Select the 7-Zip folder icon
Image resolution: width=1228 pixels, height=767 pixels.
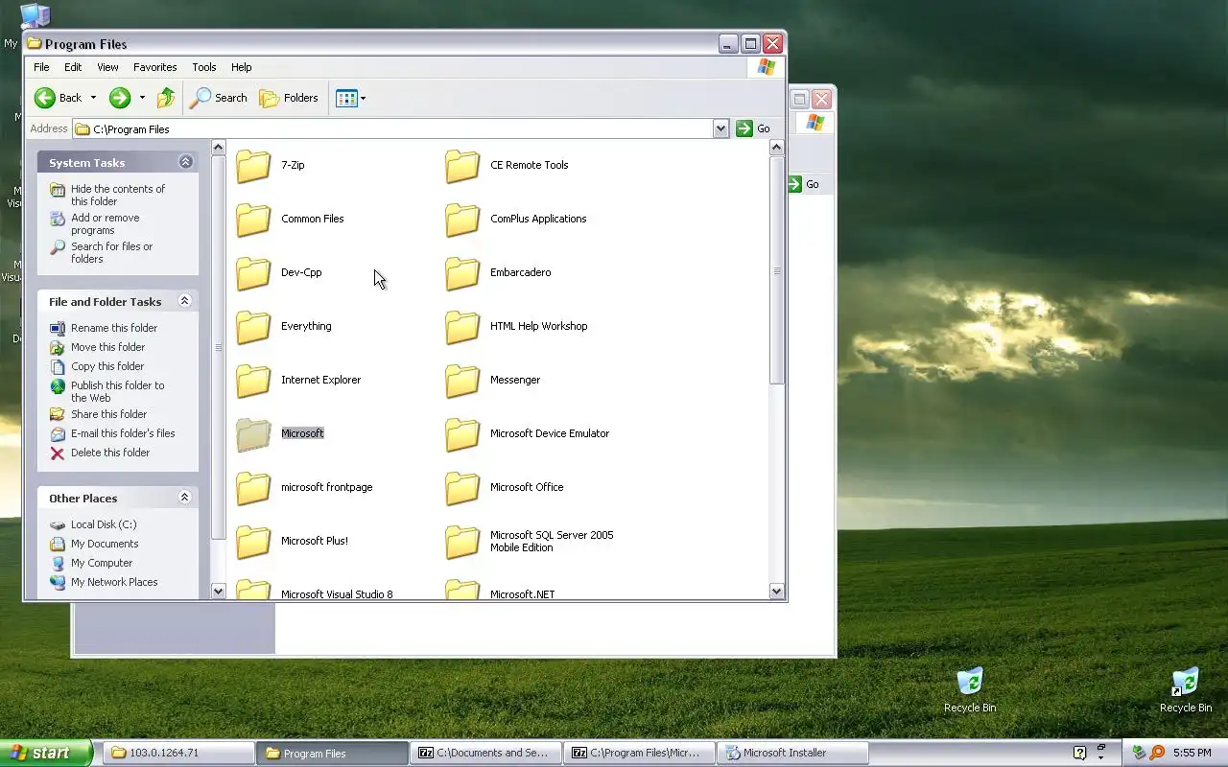pyautogui.click(x=253, y=165)
